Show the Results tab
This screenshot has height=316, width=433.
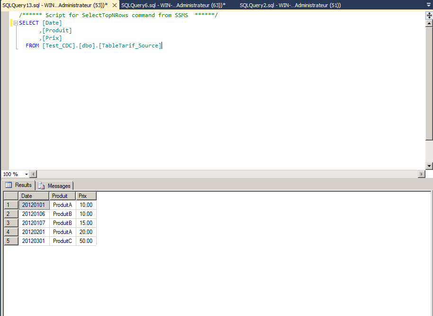[18, 185]
